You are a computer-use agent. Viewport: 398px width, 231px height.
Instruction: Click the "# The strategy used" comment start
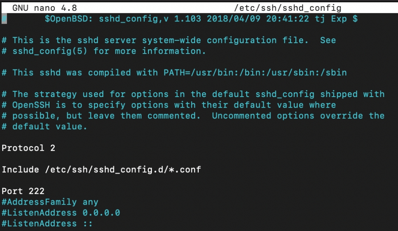tap(53, 94)
